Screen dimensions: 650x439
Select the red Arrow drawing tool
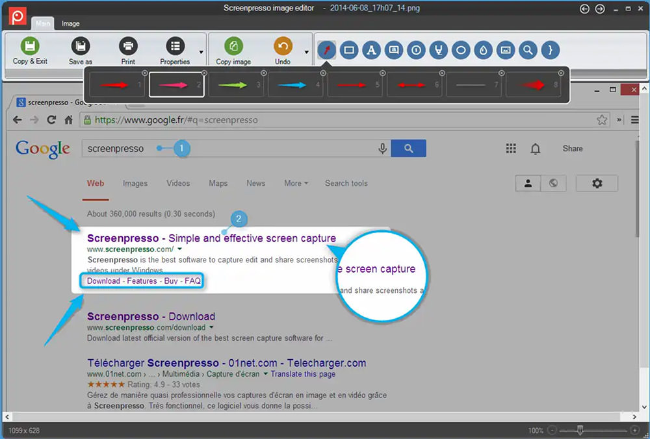coord(327,49)
